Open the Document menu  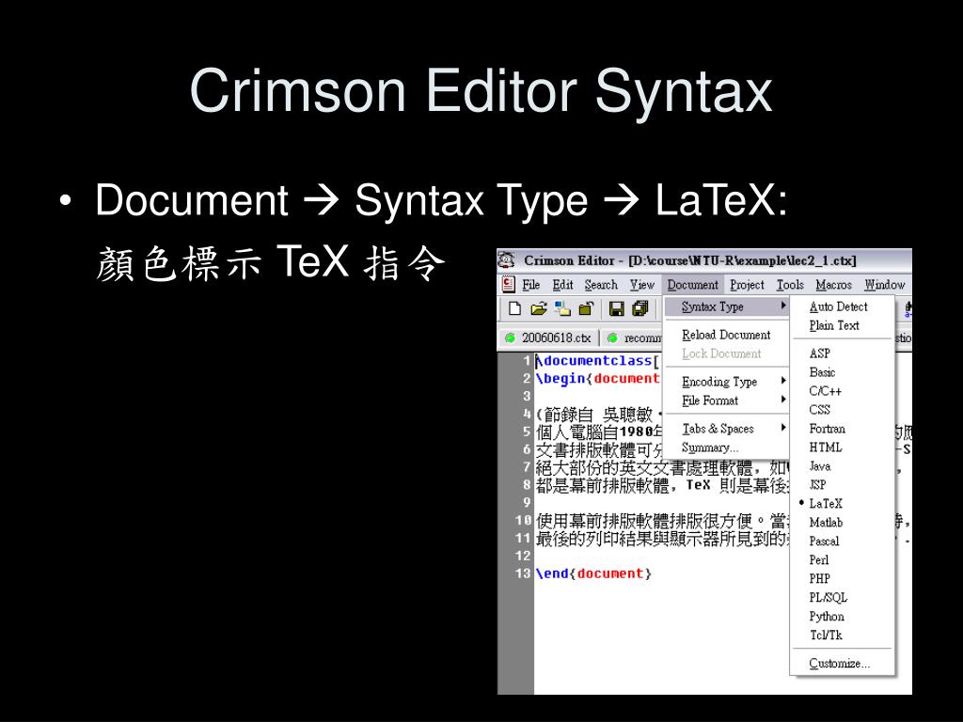coord(693,285)
